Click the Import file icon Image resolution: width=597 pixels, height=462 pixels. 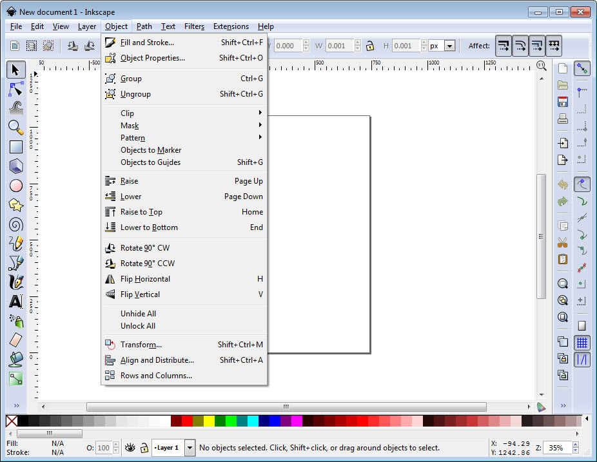pyautogui.click(x=563, y=143)
